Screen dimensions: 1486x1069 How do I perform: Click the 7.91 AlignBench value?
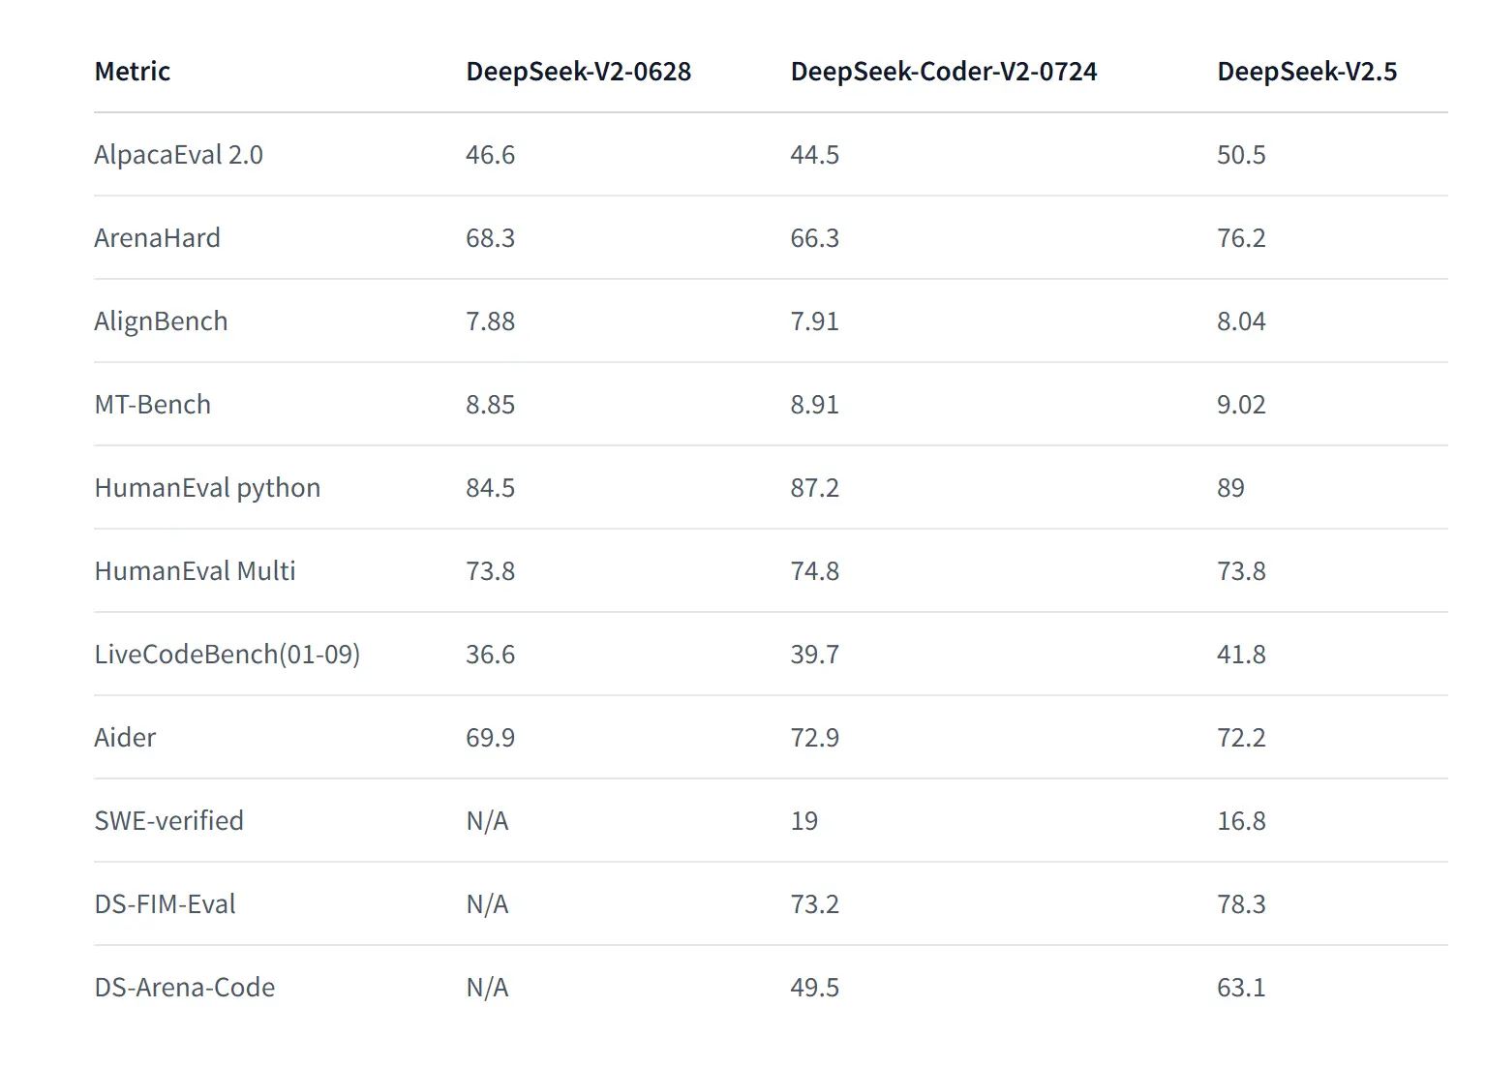814,321
